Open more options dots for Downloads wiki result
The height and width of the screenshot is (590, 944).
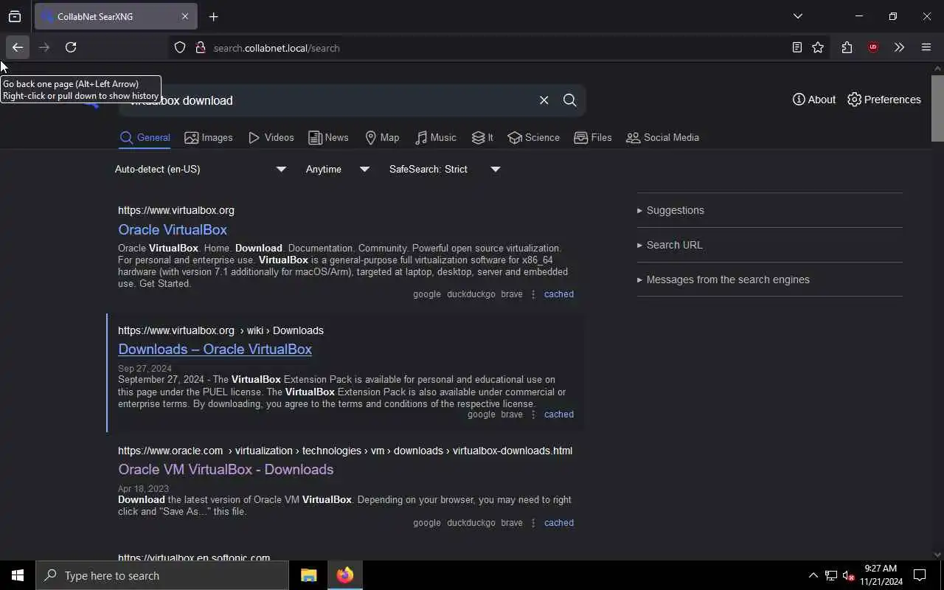[533, 414]
